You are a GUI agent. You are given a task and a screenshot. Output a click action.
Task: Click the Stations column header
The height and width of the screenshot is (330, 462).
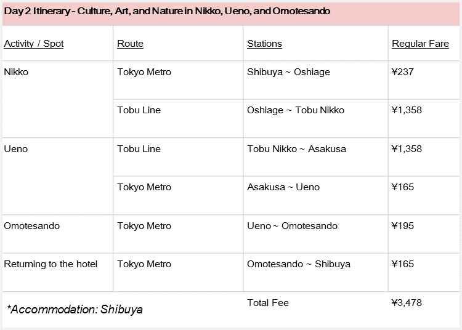click(264, 44)
